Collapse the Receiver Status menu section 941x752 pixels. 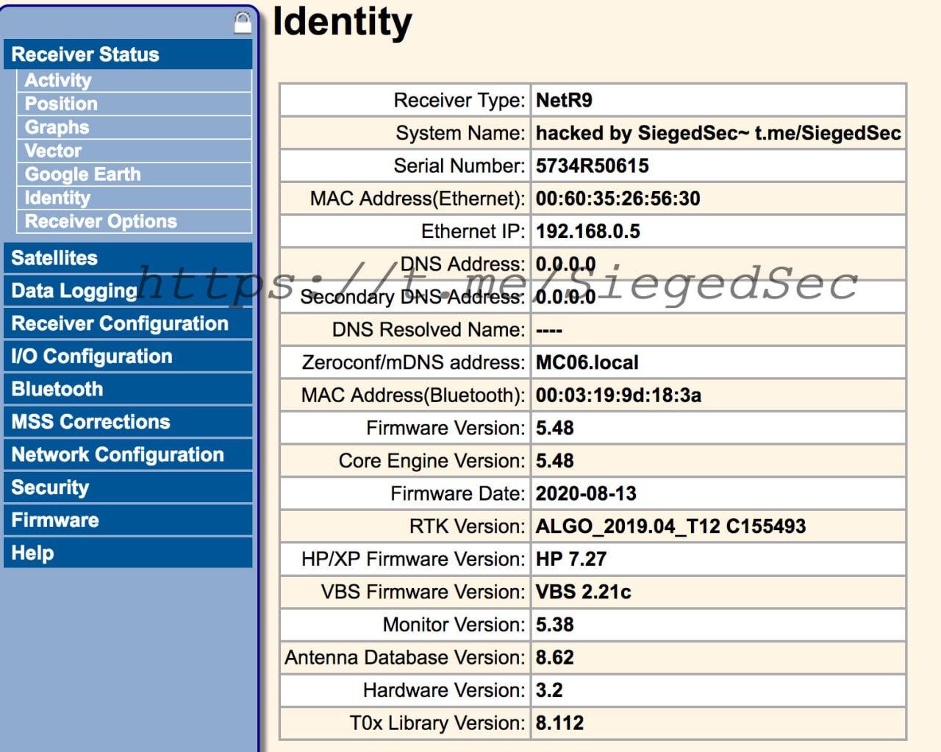coord(128,54)
